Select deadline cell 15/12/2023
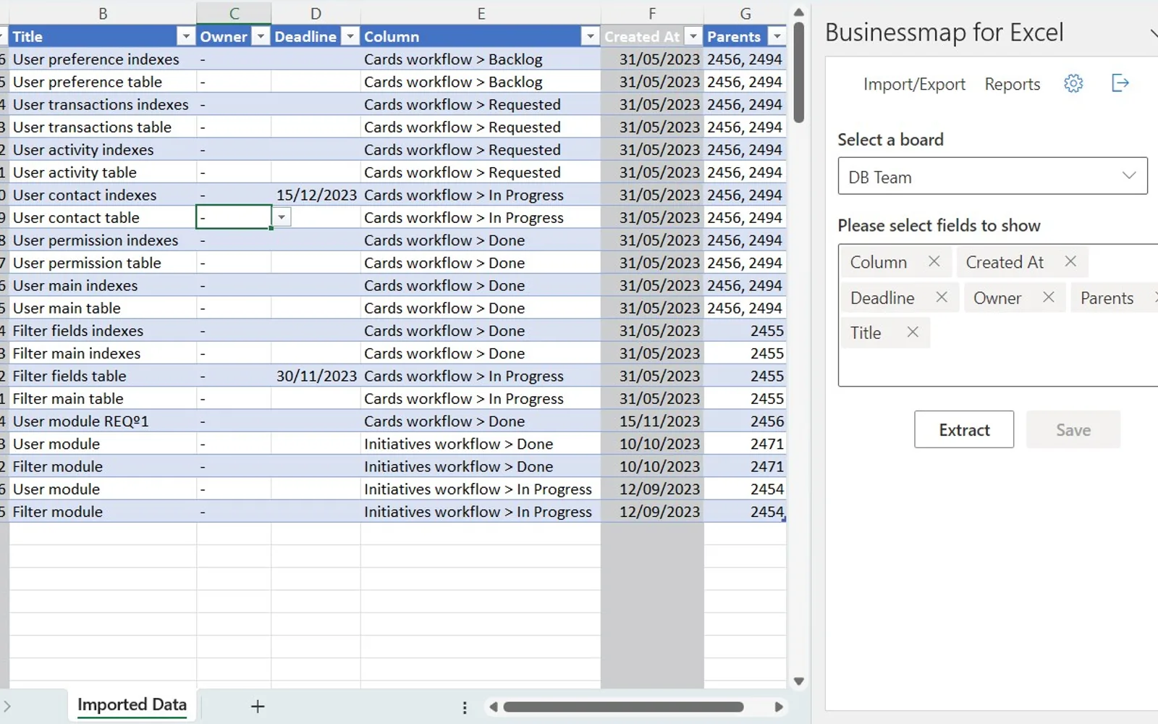Screen dimensions: 1158x724 (316, 195)
